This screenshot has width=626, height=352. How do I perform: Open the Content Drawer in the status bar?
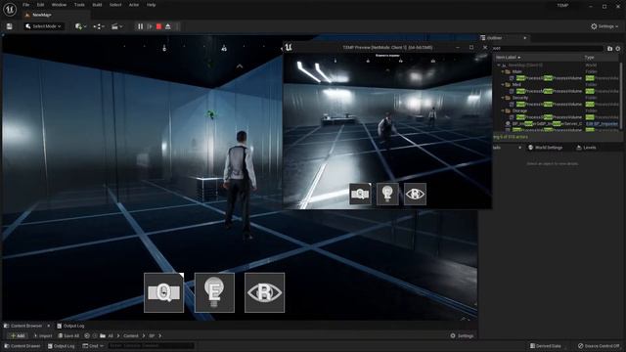pyautogui.click(x=22, y=346)
